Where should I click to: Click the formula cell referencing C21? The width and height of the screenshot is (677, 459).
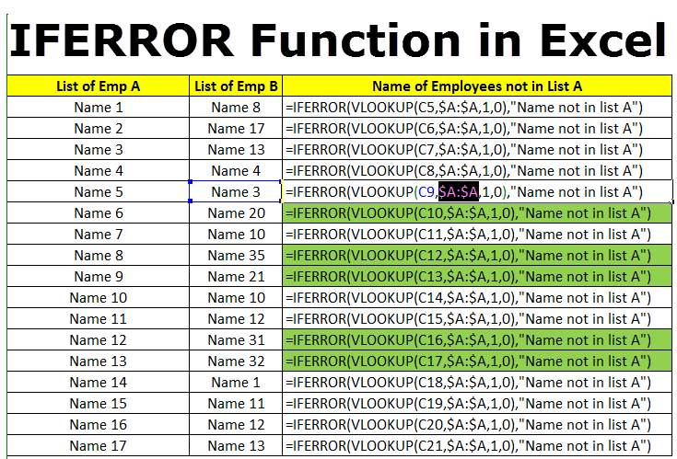tap(477, 445)
